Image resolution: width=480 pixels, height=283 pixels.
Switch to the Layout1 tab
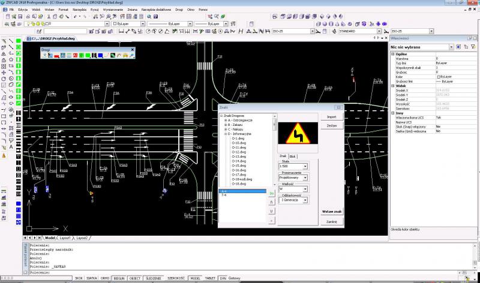(x=65, y=237)
